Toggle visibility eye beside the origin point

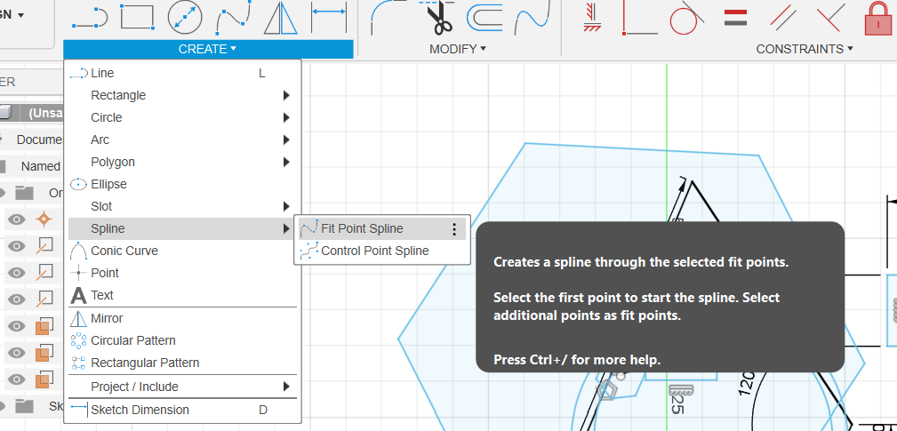[x=17, y=219]
